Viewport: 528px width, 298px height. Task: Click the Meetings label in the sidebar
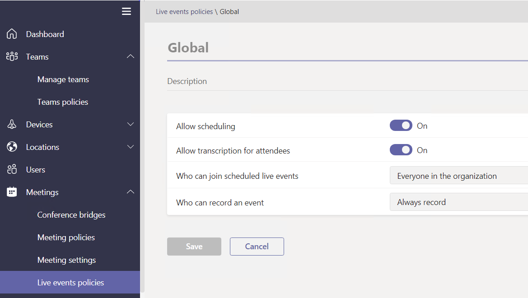42,192
